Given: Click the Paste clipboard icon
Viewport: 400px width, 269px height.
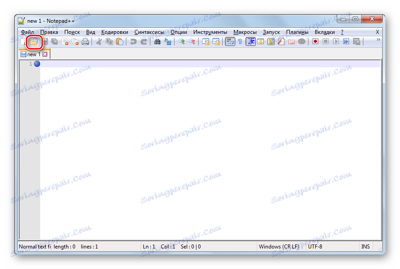Looking at the screenshot, I should [120, 41].
